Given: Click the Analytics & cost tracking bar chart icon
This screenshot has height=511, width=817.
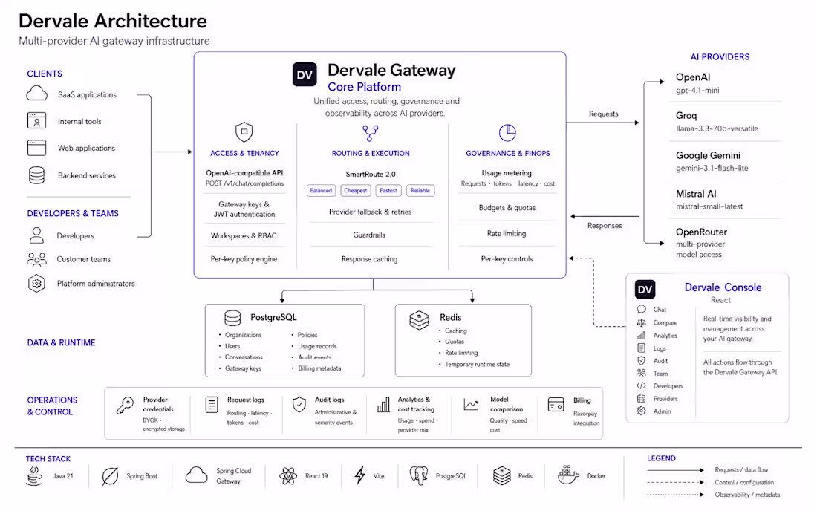Looking at the screenshot, I should 383,405.
